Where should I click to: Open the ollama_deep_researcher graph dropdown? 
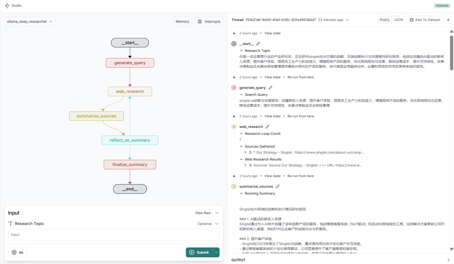(29, 21)
